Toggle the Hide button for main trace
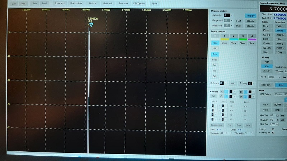 click(x=215, y=43)
